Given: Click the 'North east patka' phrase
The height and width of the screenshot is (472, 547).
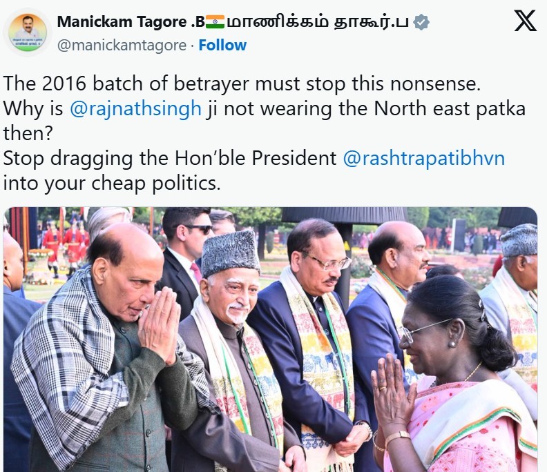Looking at the screenshot, I should 450,109.
